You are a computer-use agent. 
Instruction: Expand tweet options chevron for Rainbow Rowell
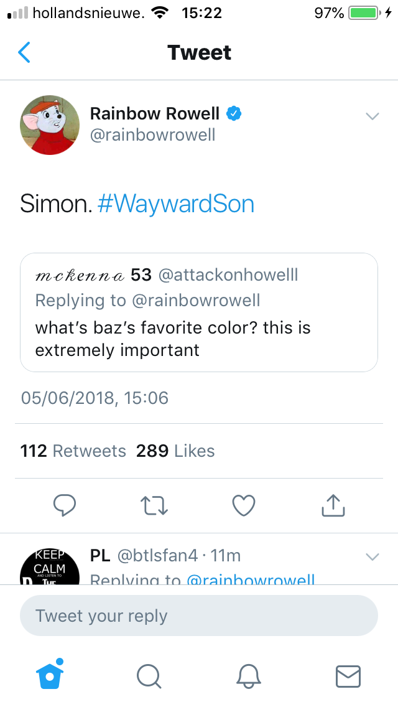(372, 116)
